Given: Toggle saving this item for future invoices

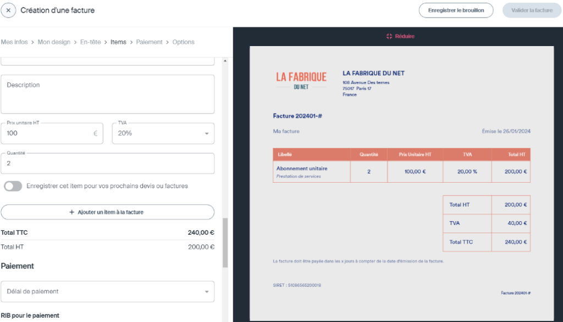Looking at the screenshot, I should click(x=13, y=186).
